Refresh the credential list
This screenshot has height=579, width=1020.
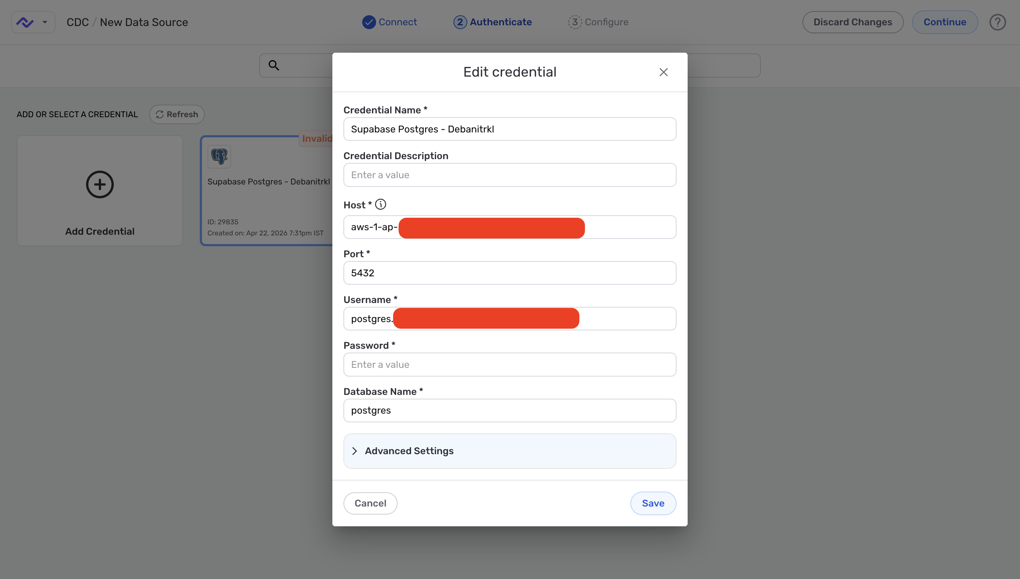[x=177, y=114]
